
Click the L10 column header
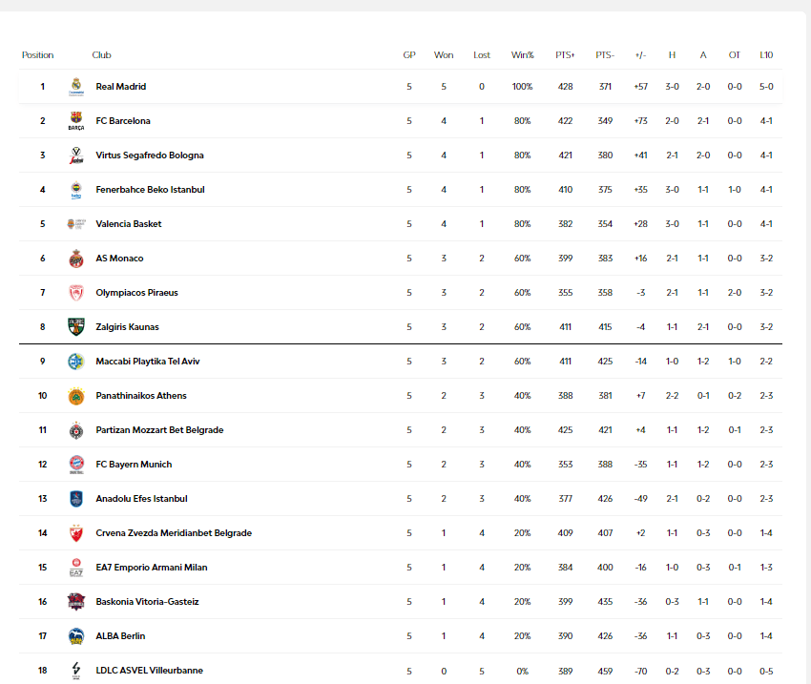(766, 55)
